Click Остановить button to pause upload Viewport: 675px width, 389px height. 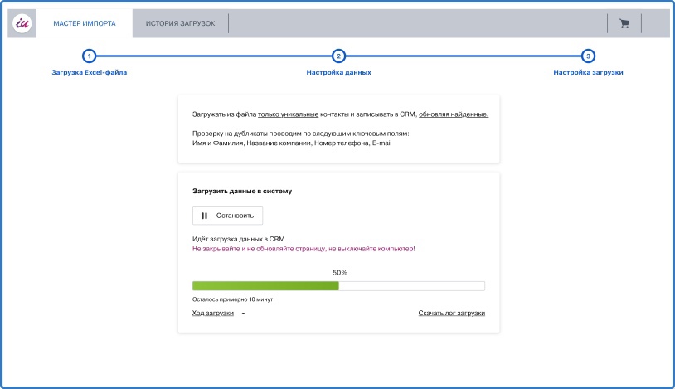click(x=227, y=216)
